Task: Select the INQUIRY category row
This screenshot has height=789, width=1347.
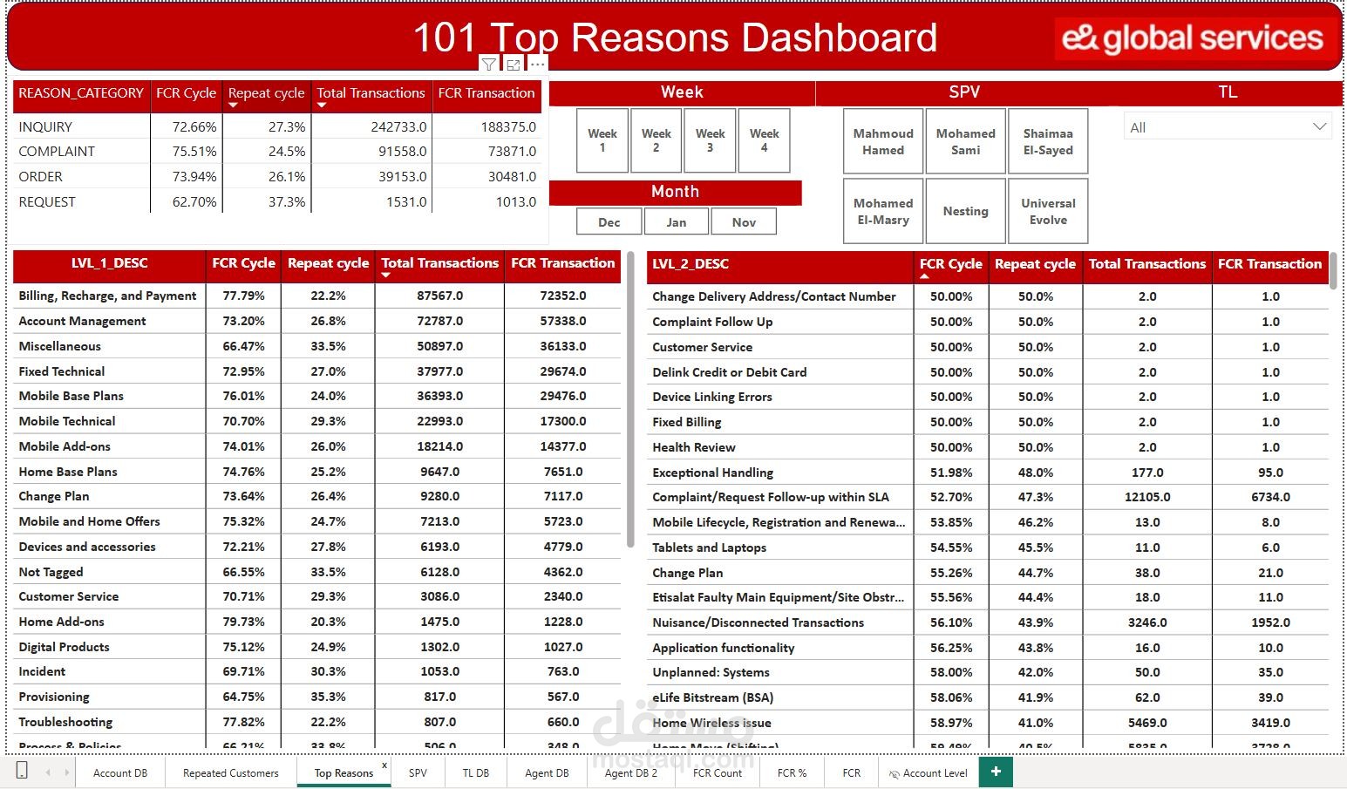Action: (x=277, y=126)
